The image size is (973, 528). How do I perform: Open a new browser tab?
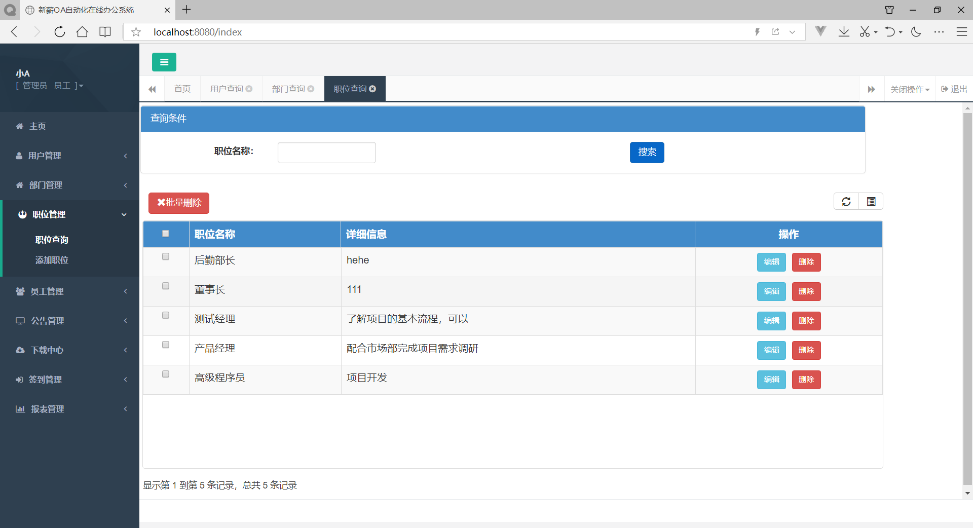(186, 10)
